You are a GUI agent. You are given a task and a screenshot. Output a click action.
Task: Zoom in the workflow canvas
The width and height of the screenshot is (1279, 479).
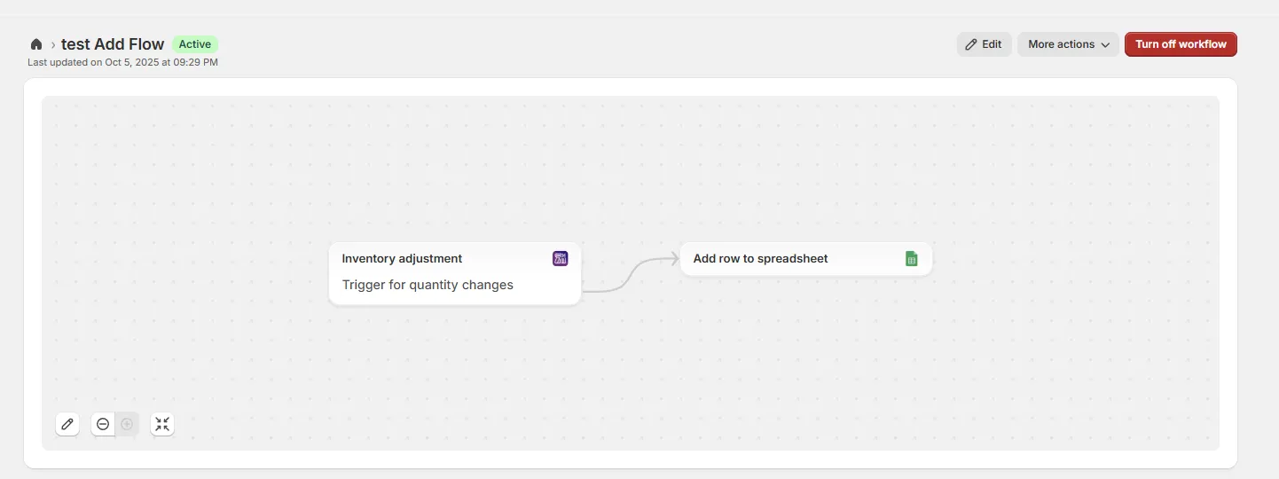coord(127,424)
